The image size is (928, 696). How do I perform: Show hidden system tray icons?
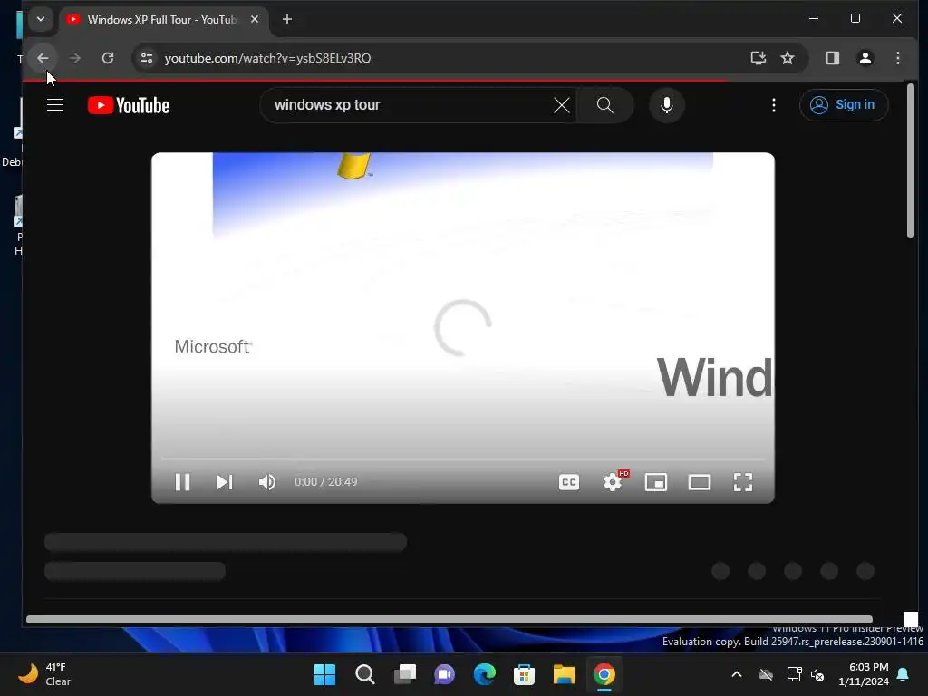737,674
